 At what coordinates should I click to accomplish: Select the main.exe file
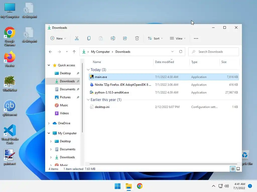(164, 77)
